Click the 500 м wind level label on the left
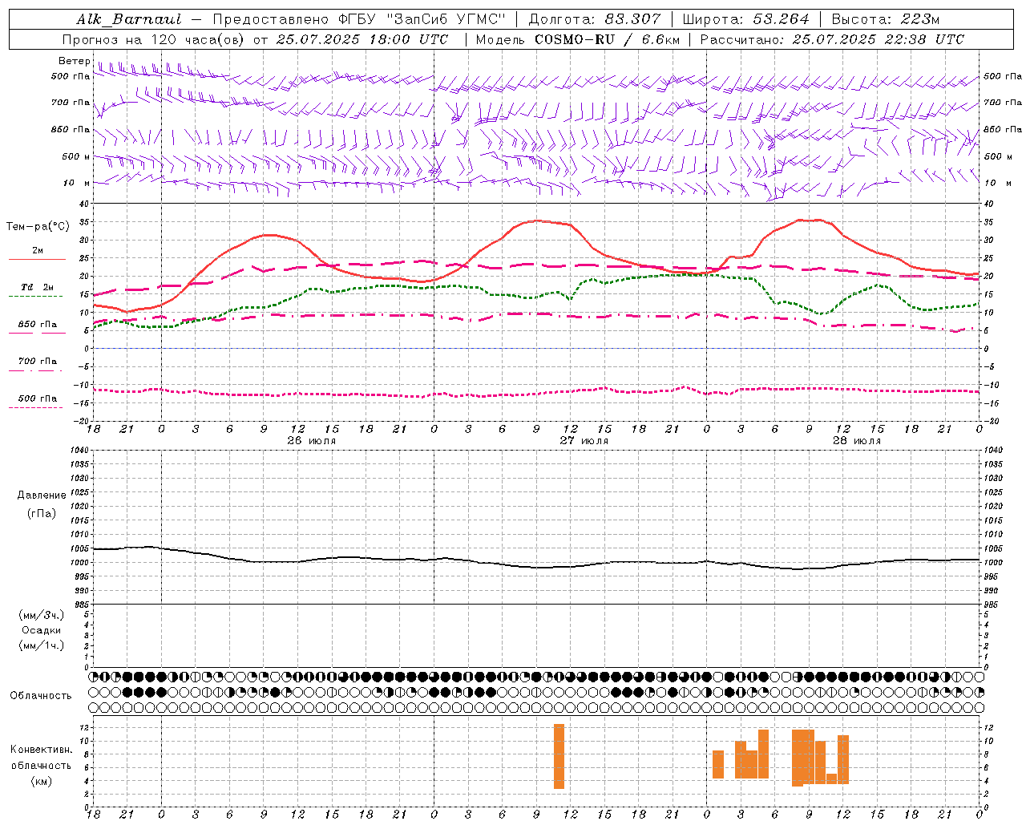The width and height of the screenshot is (1026, 821). pyautogui.click(x=76, y=156)
